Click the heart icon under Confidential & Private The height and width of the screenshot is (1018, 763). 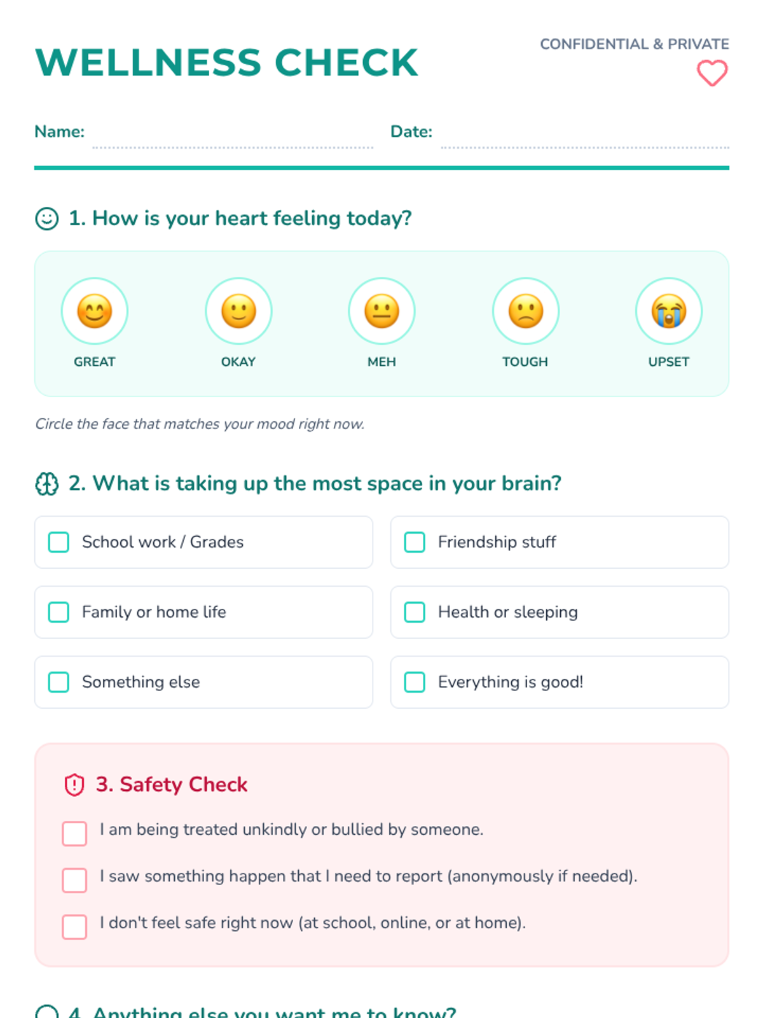point(711,73)
